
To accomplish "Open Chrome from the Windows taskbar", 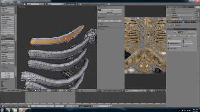I will point(8,110).
